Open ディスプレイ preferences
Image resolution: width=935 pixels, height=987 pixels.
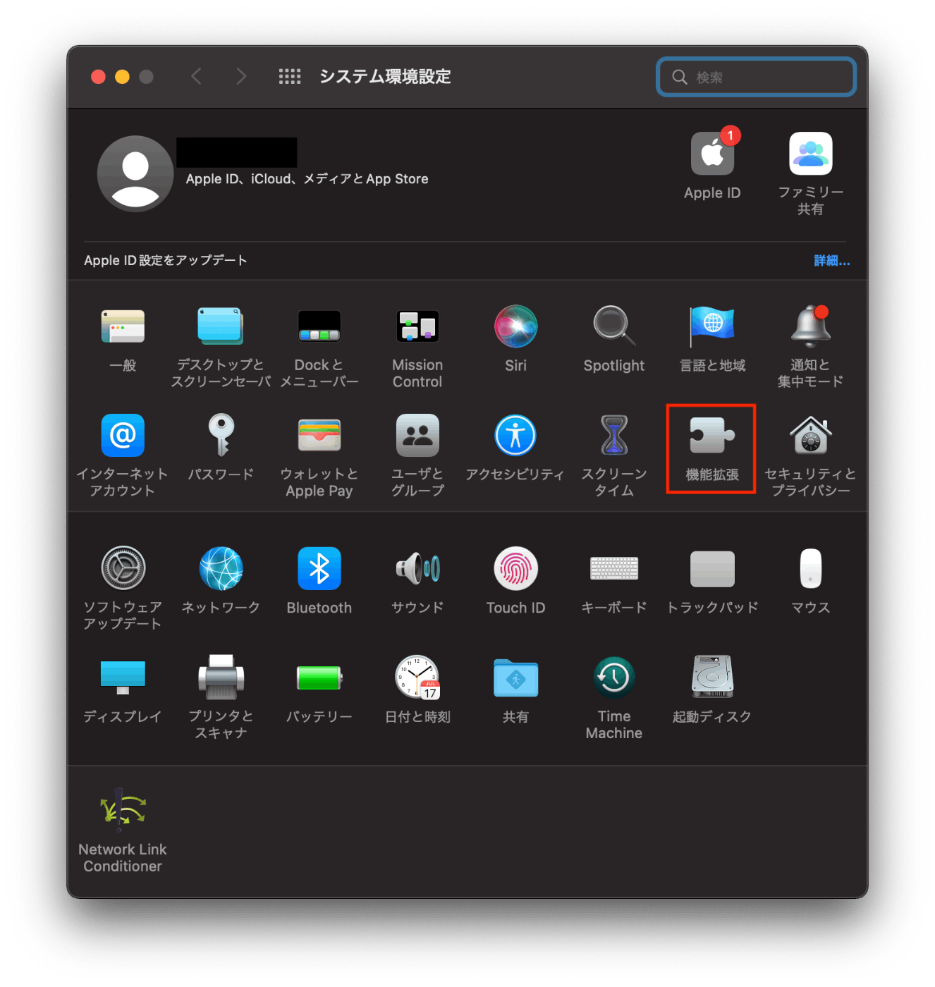tap(123, 678)
